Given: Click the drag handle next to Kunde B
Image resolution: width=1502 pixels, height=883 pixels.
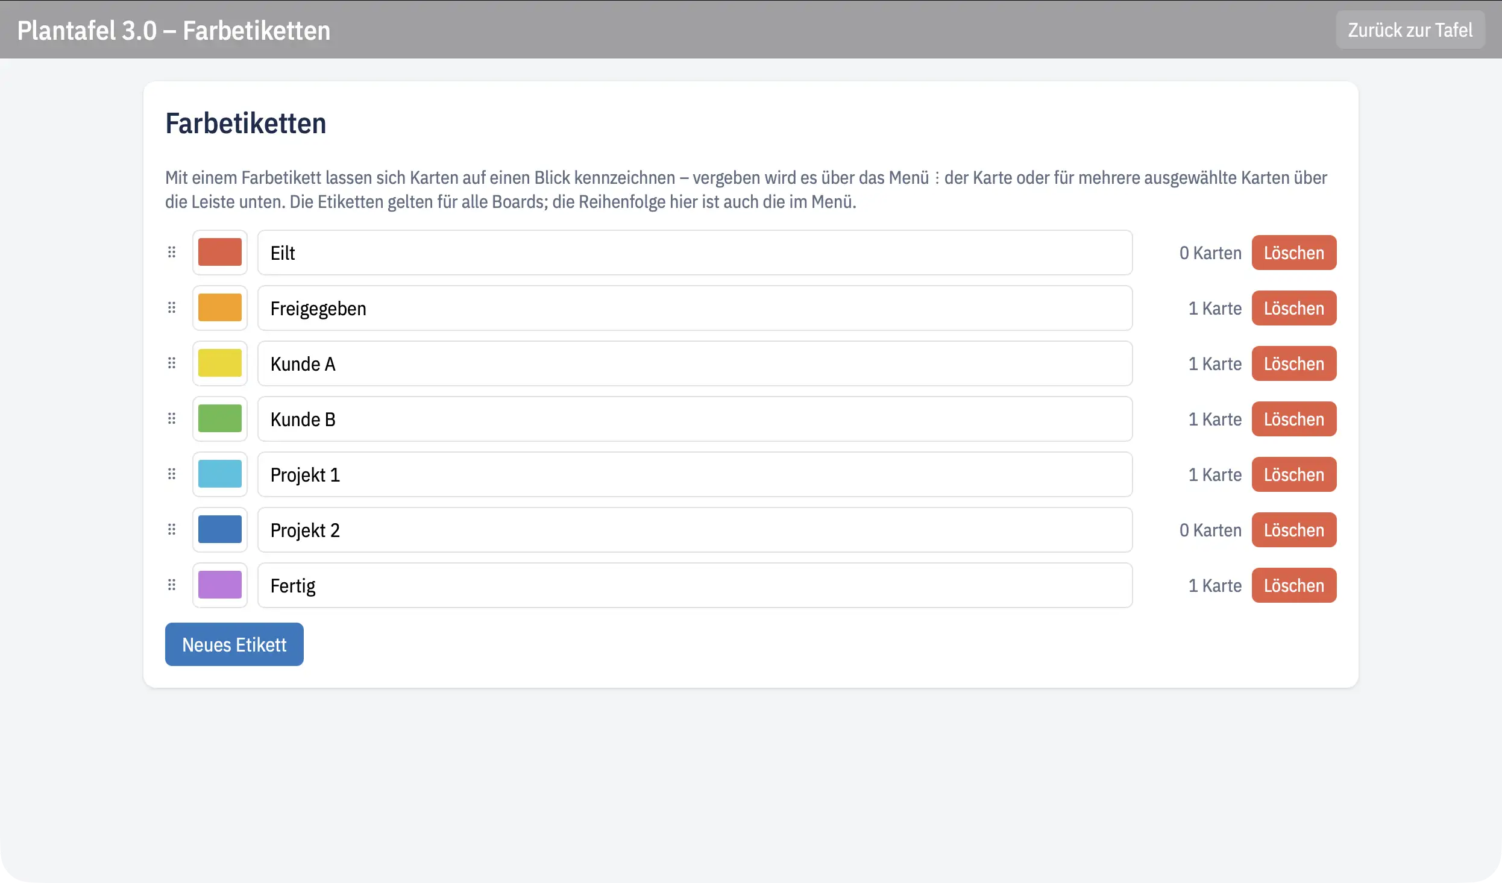Looking at the screenshot, I should [172, 419].
